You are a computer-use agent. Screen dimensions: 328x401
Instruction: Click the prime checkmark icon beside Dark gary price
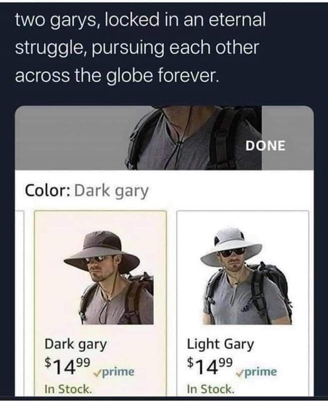[96, 373]
